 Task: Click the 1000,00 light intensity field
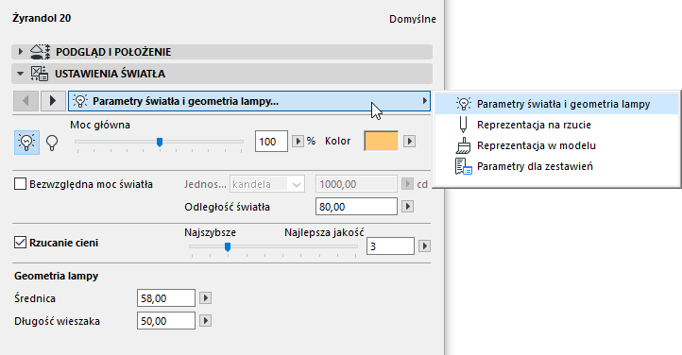click(x=357, y=184)
